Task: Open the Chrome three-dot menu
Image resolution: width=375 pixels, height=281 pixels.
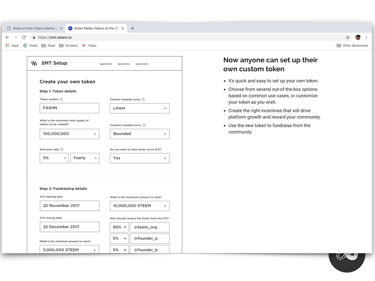Action: 366,37
